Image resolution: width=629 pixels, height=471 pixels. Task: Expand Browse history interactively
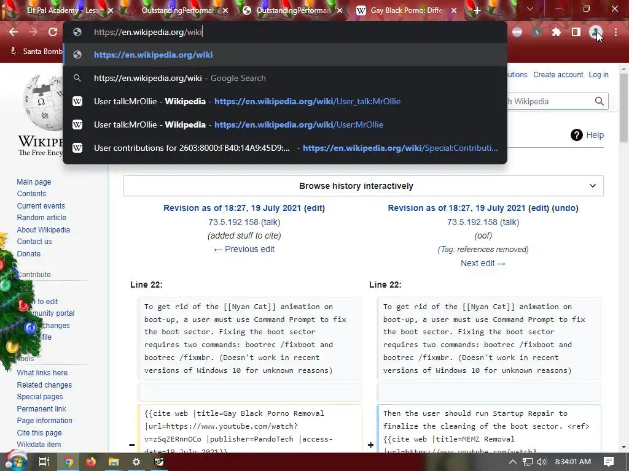coord(364,186)
